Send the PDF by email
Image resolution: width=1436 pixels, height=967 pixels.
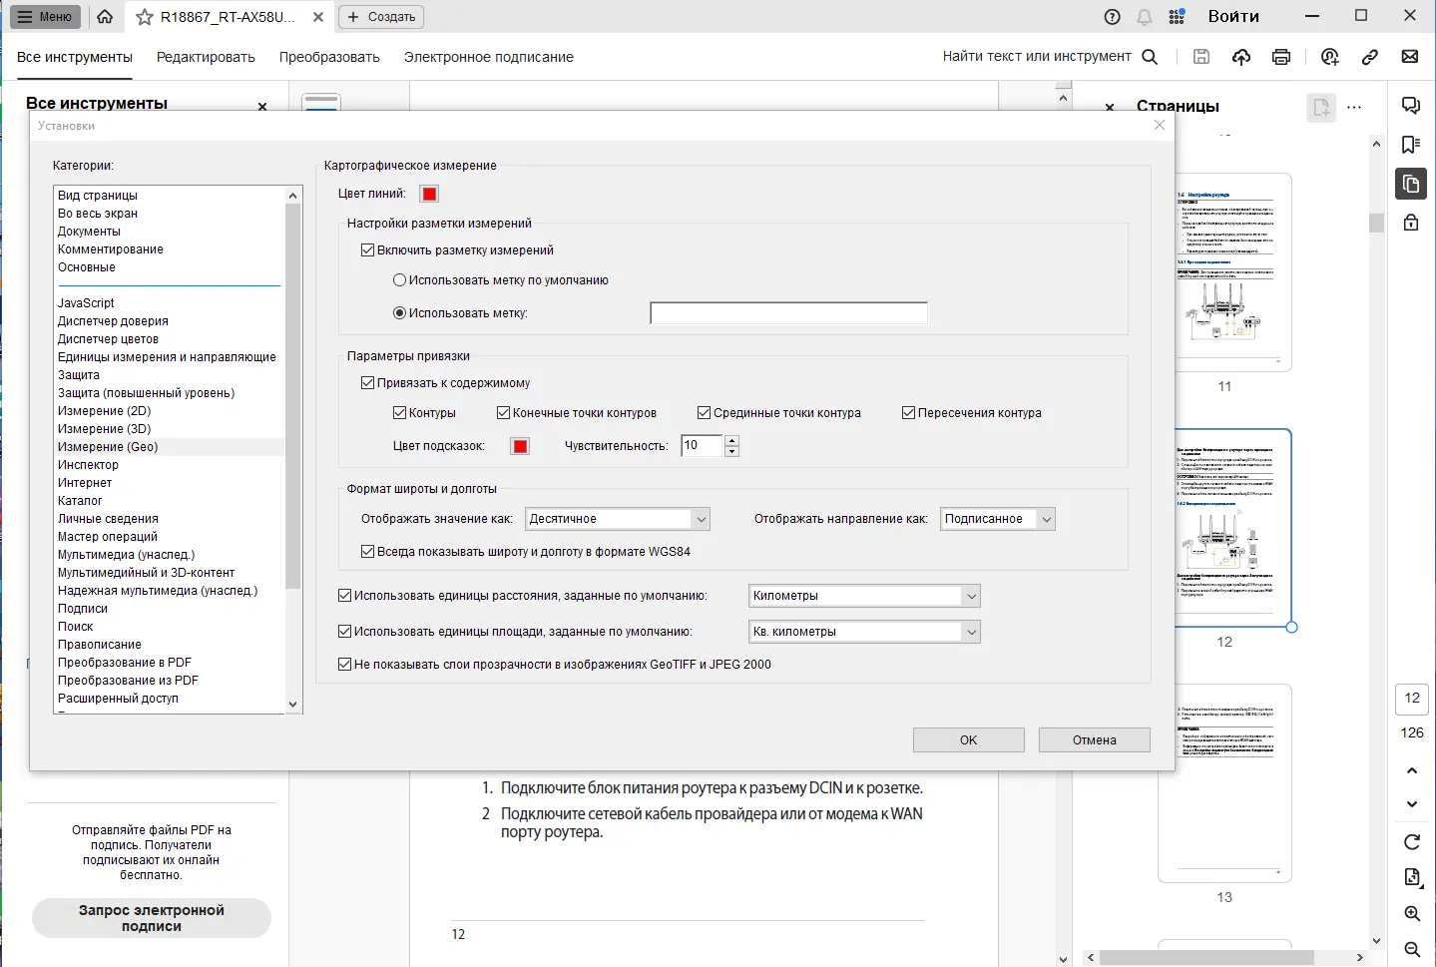click(x=1410, y=57)
